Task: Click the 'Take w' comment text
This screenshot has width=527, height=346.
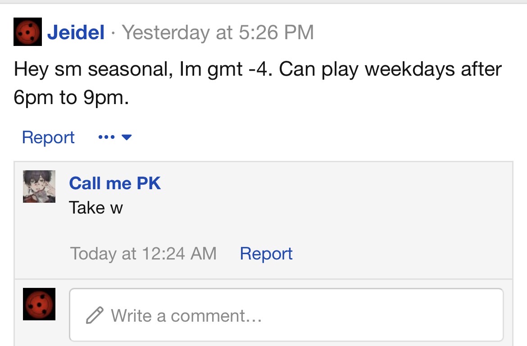Action: click(96, 208)
